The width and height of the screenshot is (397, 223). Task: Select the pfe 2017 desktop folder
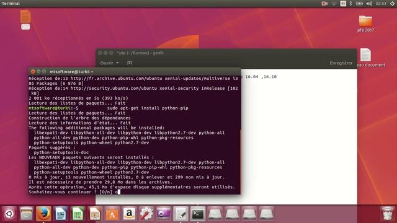365,24
